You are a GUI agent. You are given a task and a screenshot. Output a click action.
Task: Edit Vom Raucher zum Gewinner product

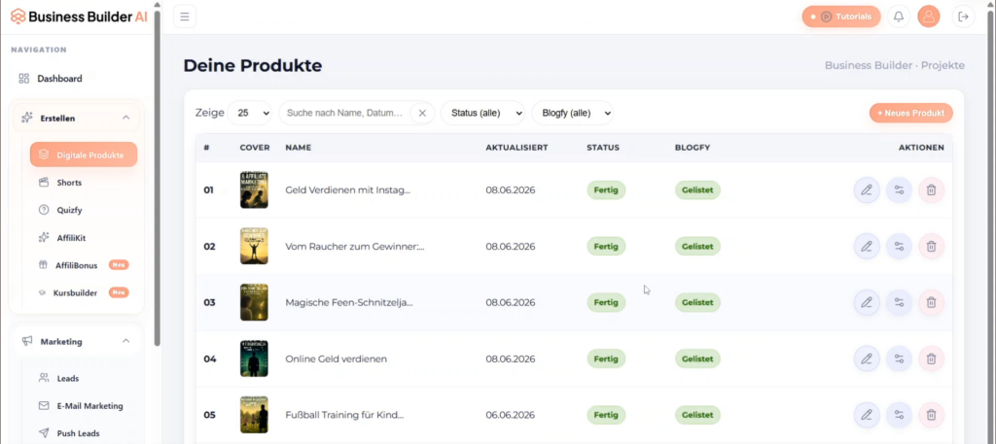[867, 246]
